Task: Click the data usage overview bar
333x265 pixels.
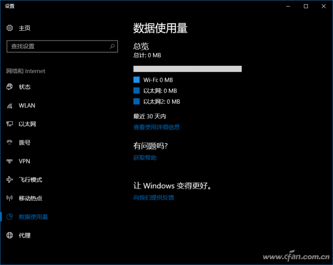Action: click(x=187, y=69)
